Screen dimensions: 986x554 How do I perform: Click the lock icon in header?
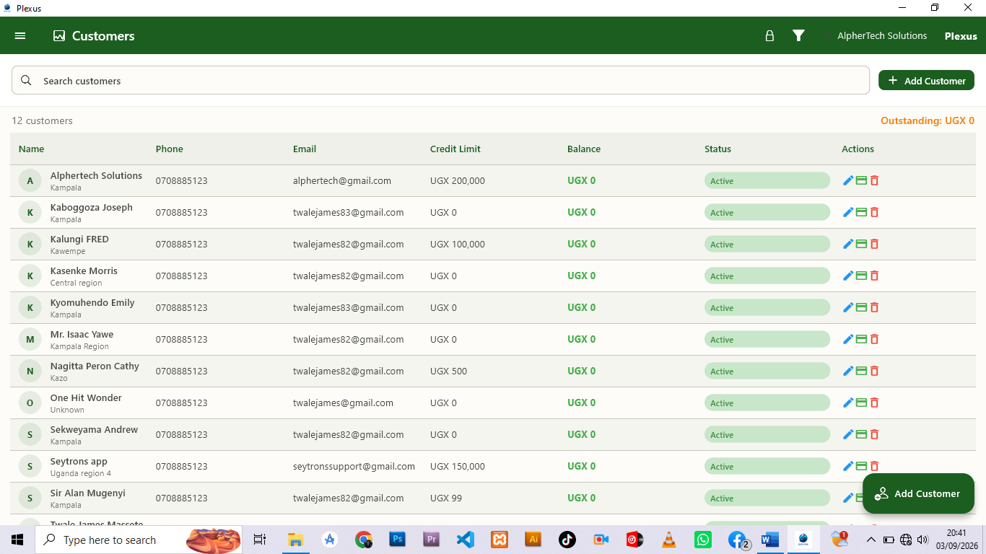pyautogui.click(x=769, y=35)
